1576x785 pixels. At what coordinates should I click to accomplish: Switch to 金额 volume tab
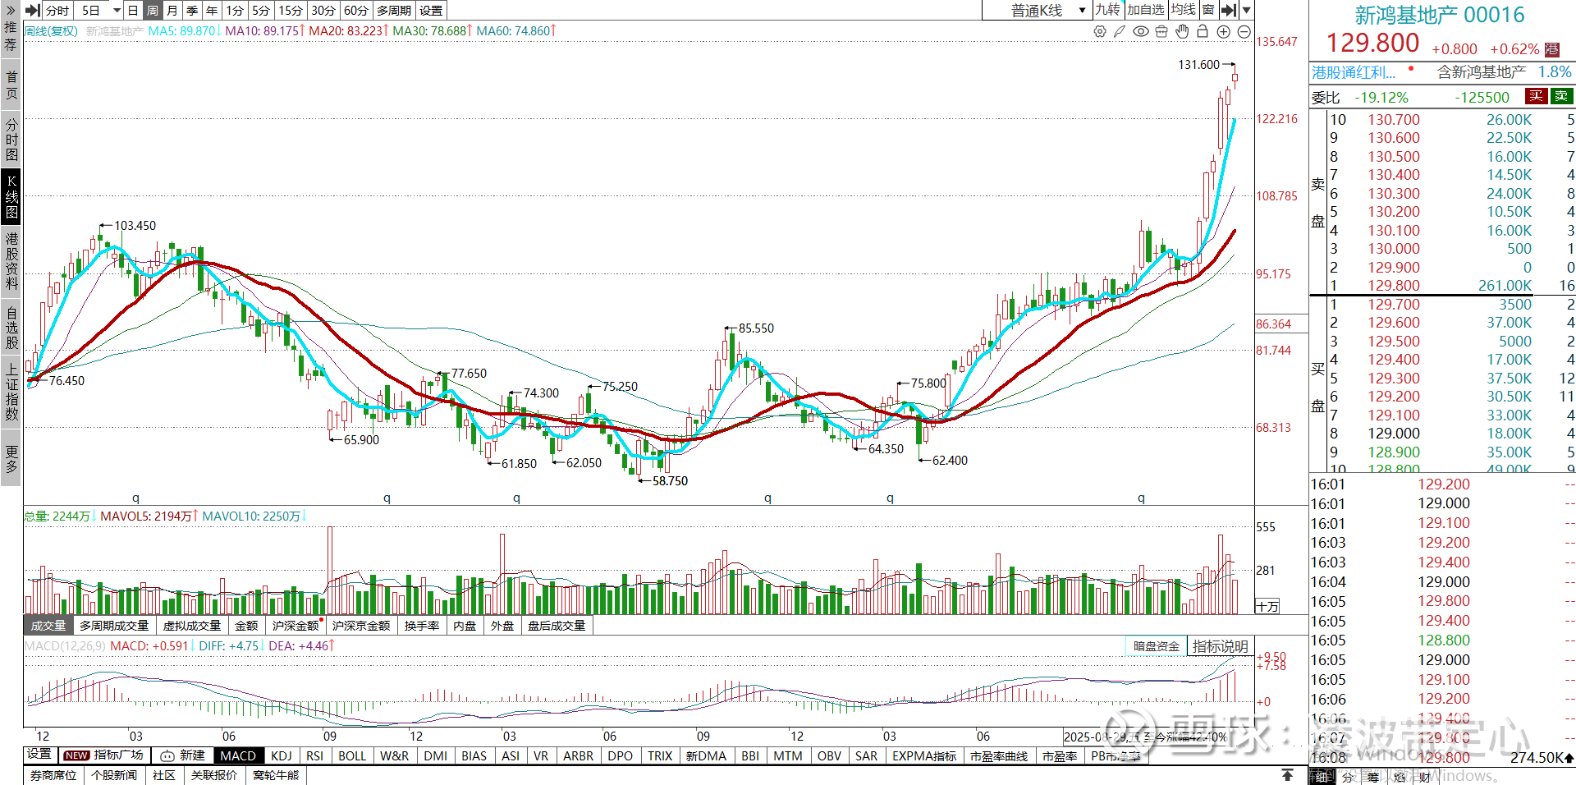click(x=246, y=626)
